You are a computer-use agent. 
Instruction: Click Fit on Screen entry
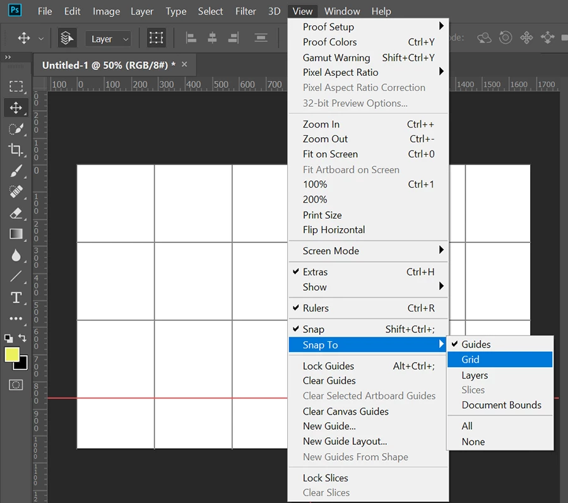tap(368, 154)
